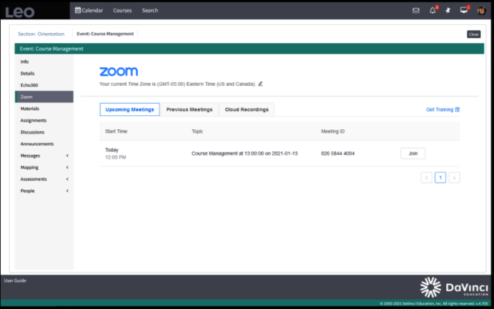
Task: Select Echo360 in the sidebar
Action: 29,85
